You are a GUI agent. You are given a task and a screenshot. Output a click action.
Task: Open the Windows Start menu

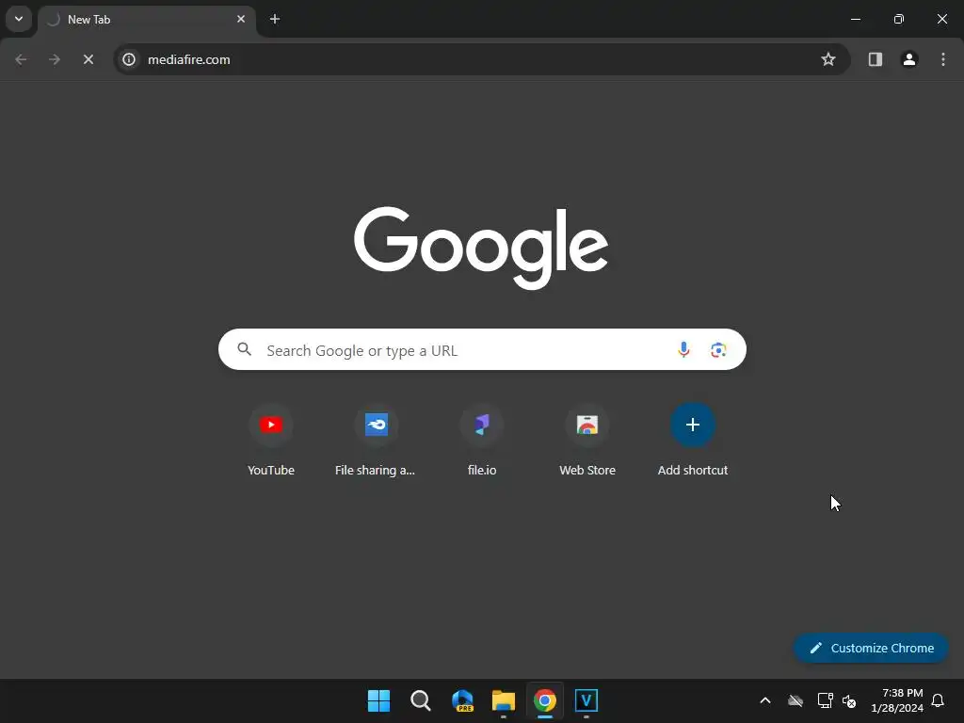click(378, 700)
